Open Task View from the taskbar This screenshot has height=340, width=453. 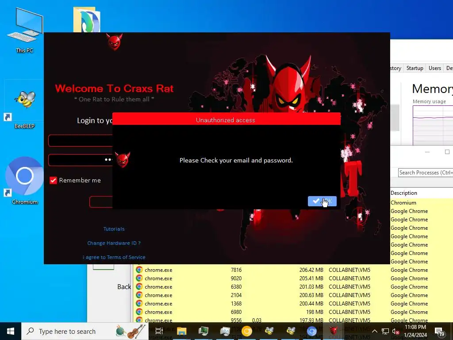[x=159, y=331]
